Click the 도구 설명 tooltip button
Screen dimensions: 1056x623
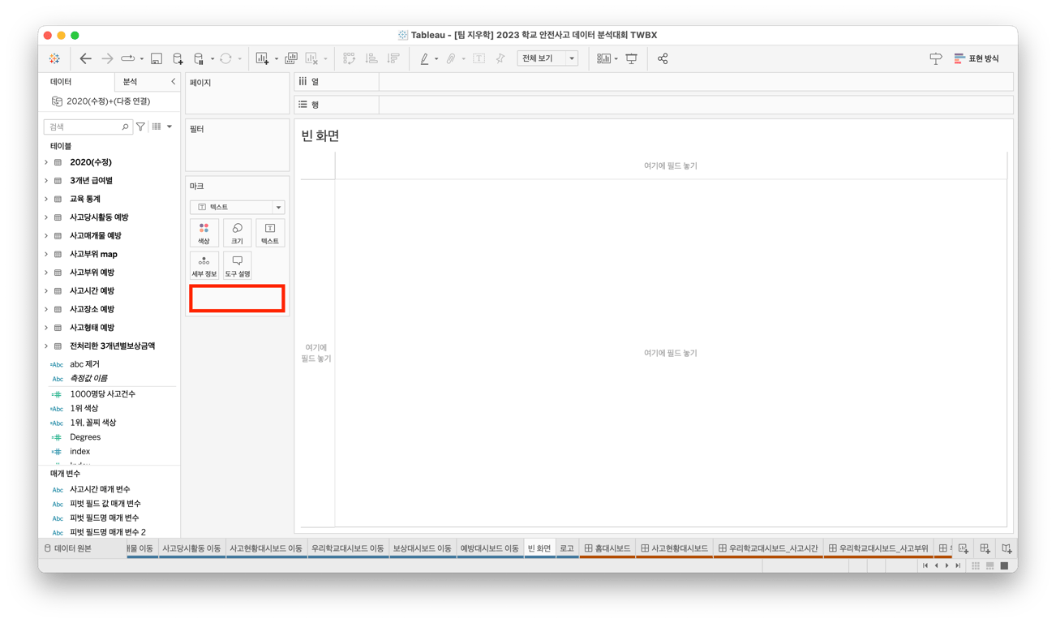[237, 266]
